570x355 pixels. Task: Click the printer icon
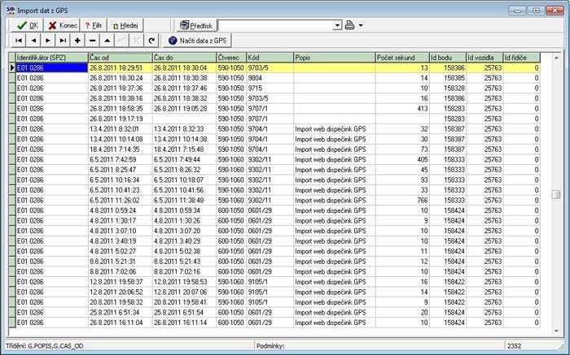click(349, 25)
